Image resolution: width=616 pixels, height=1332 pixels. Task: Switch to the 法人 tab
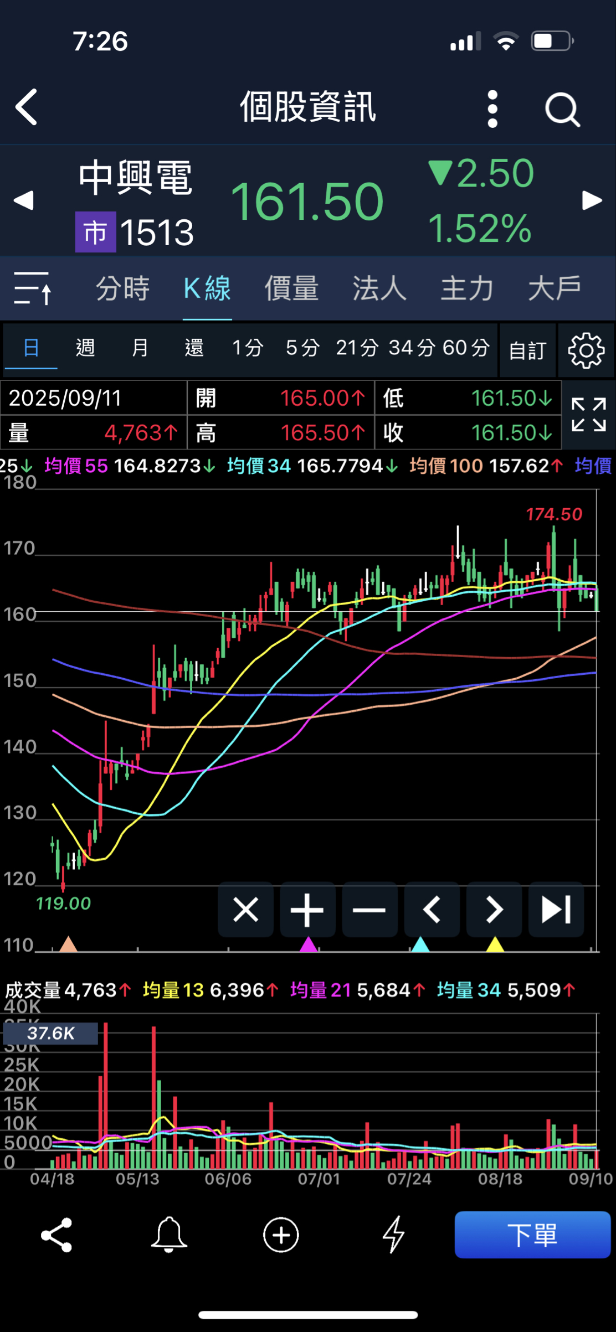point(379,288)
